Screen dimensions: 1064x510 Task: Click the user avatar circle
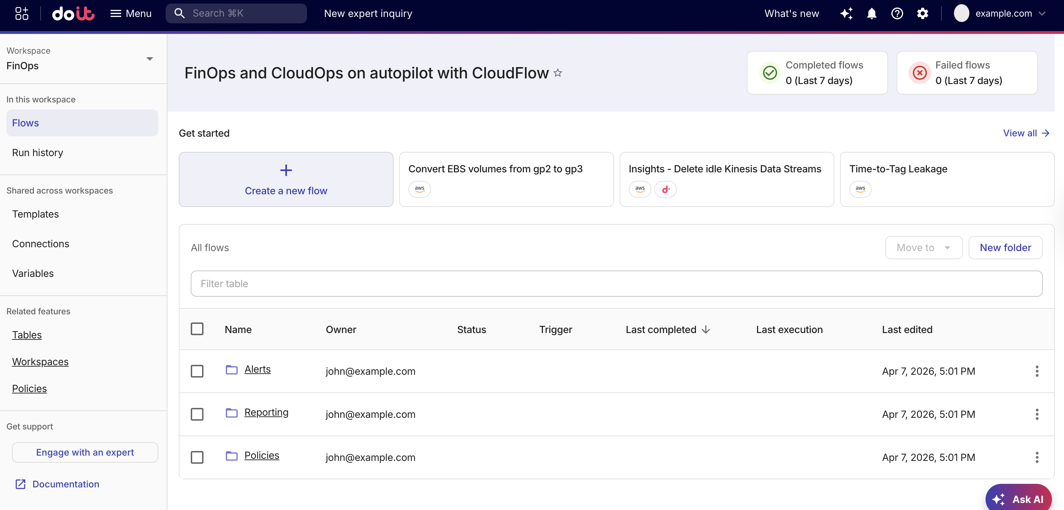click(x=961, y=13)
